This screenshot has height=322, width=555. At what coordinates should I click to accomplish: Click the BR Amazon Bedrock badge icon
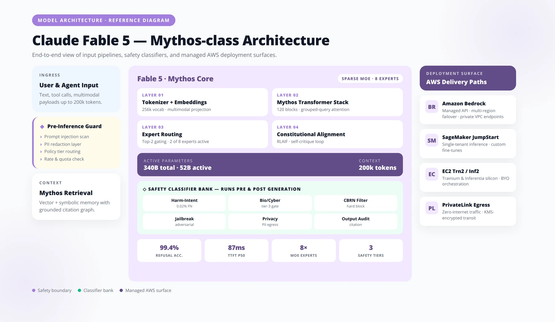[432, 107]
